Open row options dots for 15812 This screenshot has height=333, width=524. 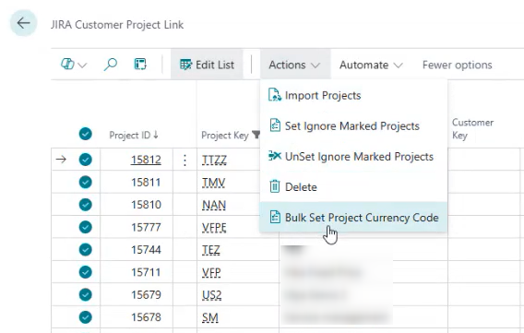185,160
